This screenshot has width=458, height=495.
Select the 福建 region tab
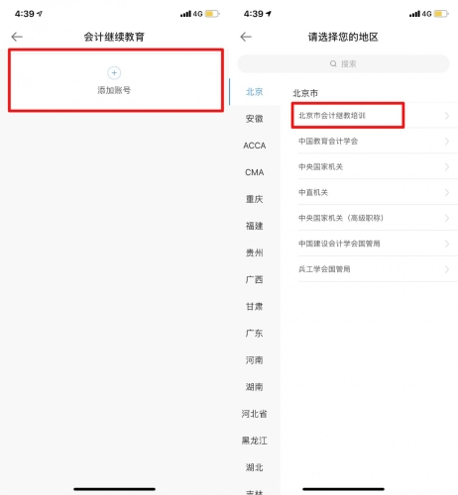point(254,226)
